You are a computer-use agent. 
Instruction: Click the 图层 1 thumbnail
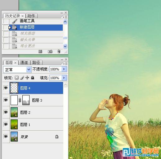coord(14,124)
